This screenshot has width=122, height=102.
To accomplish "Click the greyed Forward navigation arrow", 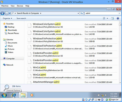I will click(x=7, y=13).
